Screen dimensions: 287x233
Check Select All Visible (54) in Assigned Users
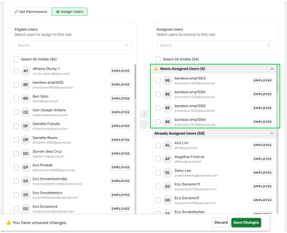tap(158, 59)
